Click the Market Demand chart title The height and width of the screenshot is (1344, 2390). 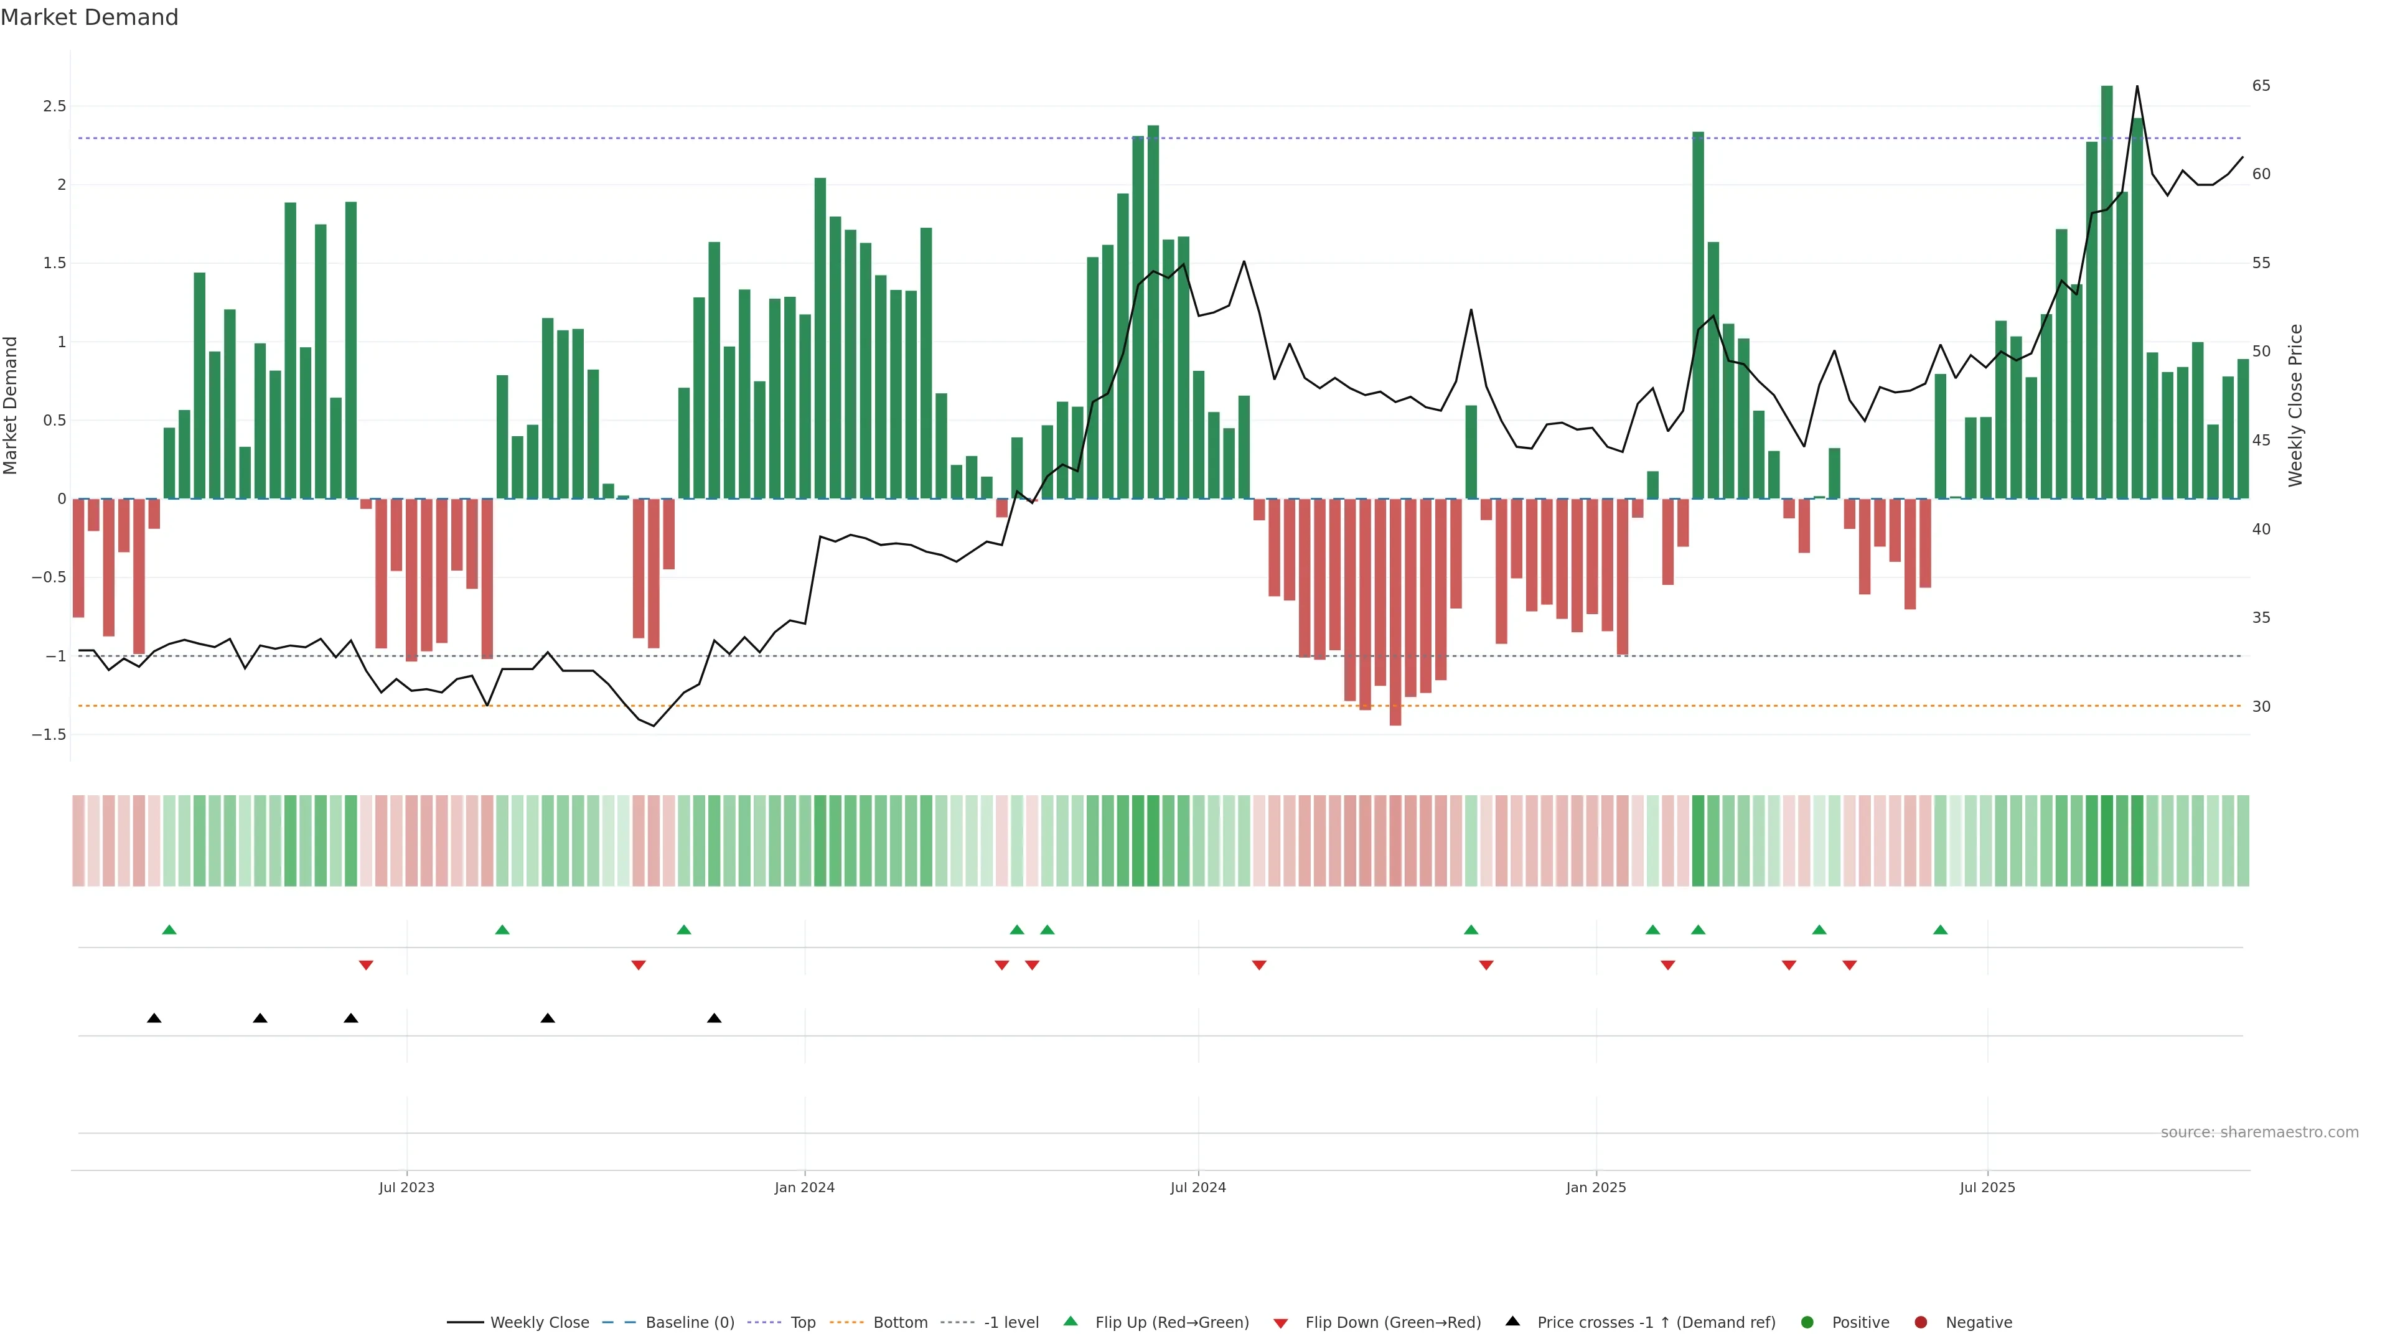89,17
